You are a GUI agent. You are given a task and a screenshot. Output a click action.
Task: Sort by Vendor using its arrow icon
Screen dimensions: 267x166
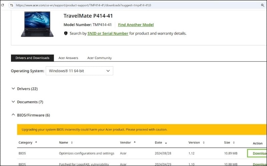135,142
